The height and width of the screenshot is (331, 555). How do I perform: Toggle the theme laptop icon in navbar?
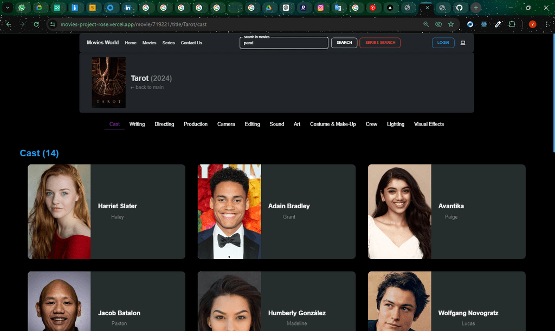click(463, 43)
